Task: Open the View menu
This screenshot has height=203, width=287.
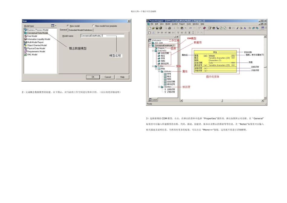Action: (162, 24)
